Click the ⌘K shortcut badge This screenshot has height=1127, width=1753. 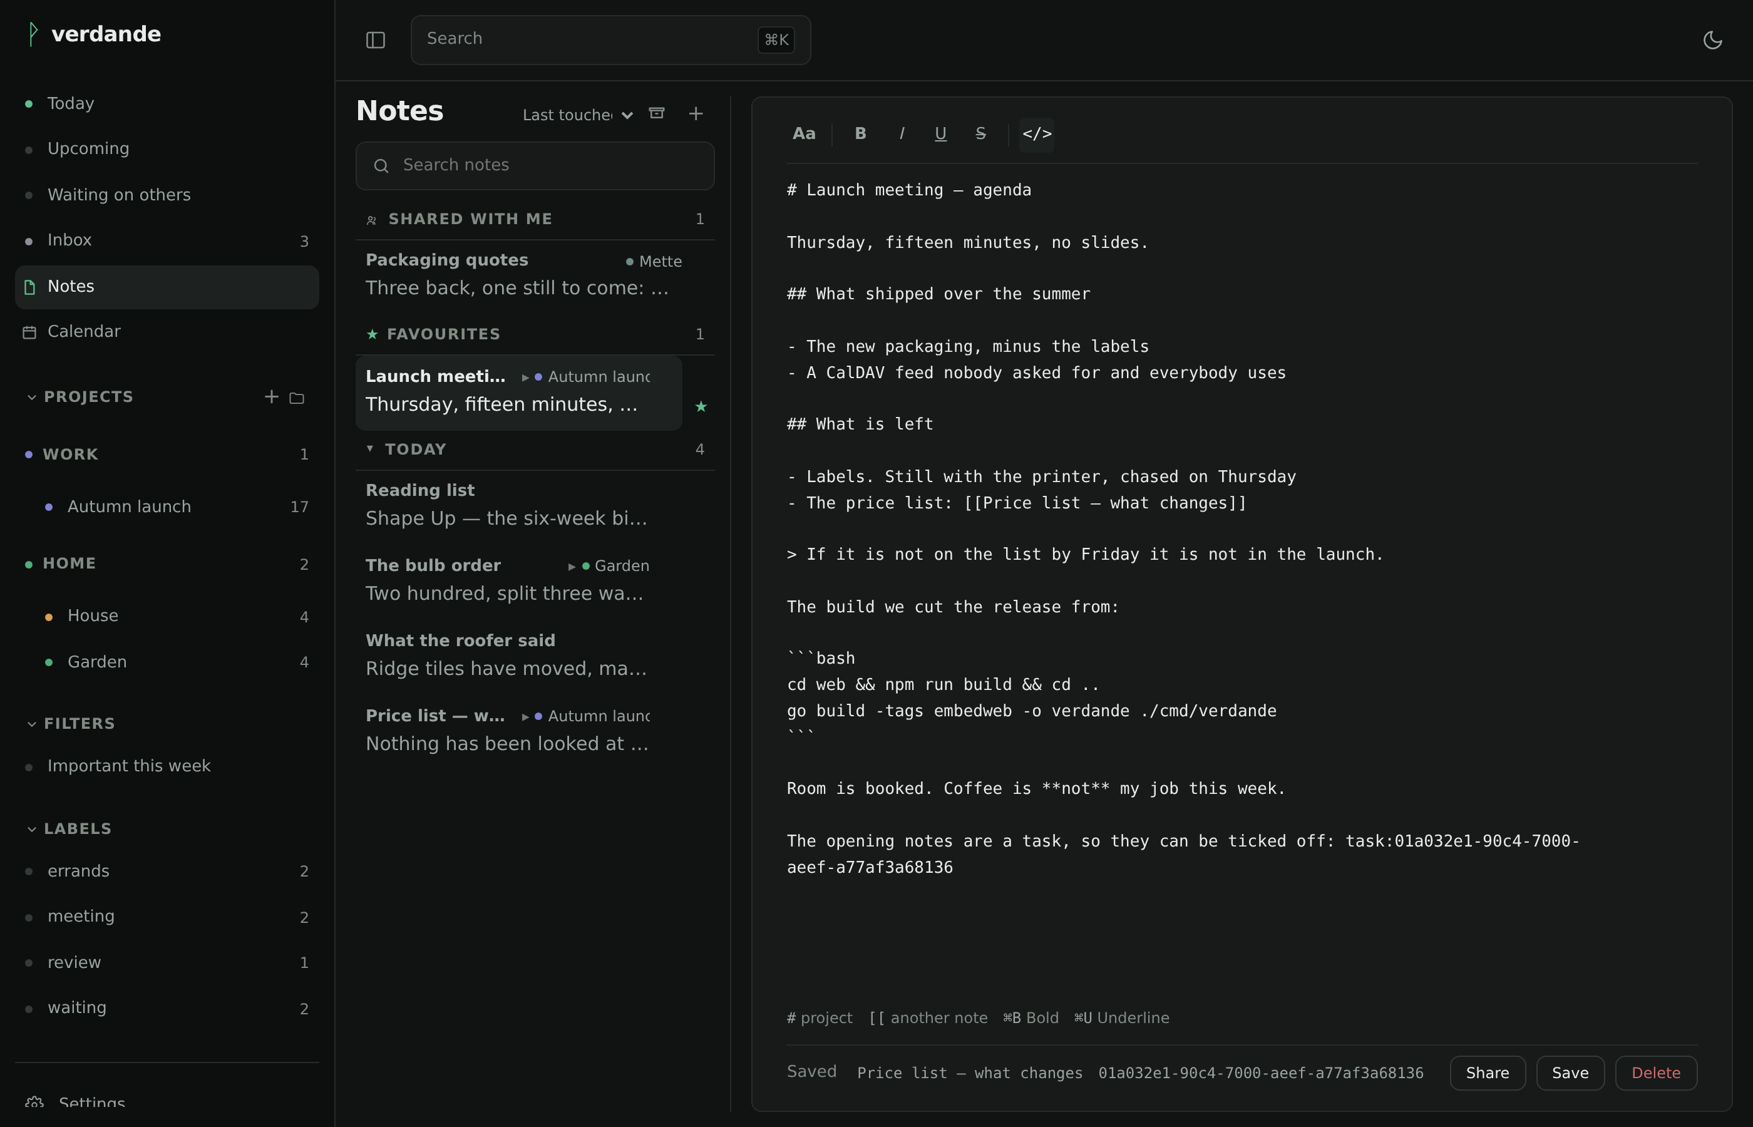pos(776,39)
